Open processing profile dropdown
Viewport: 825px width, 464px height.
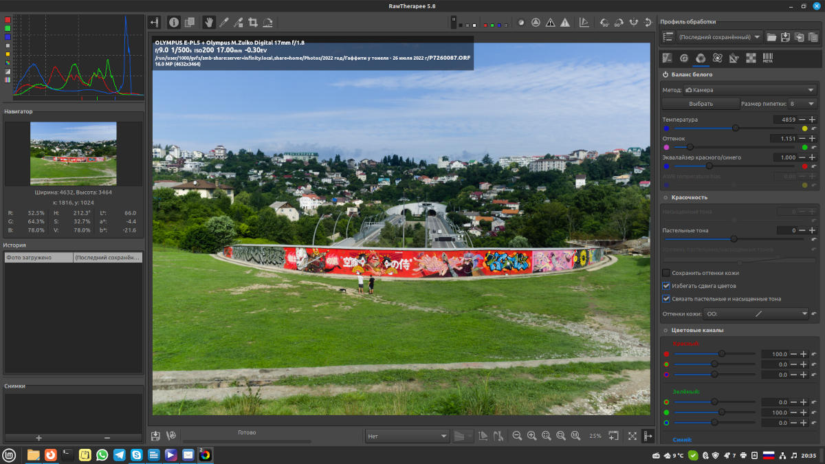tap(719, 37)
